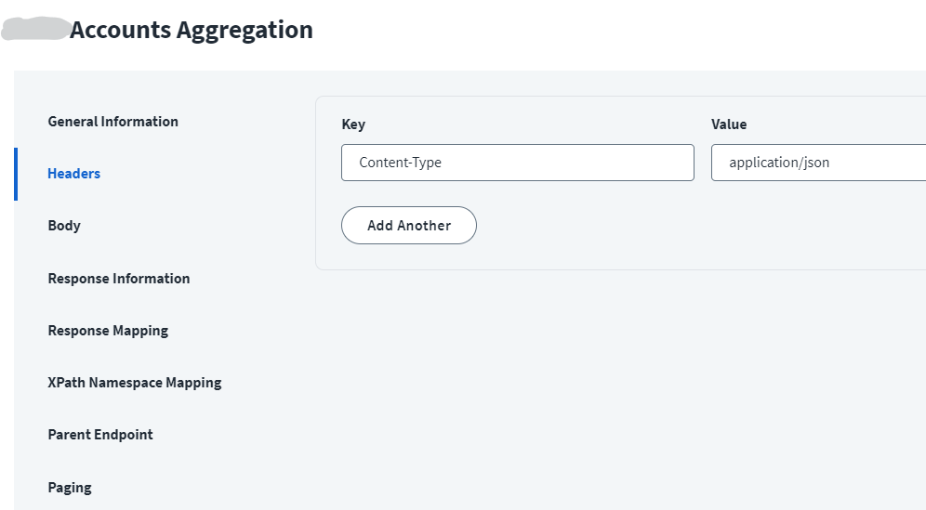Click the blue active indicator beside Headers
Image resolution: width=926 pixels, height=510 pixels.
pyautogui.click(x=16, y=174)
